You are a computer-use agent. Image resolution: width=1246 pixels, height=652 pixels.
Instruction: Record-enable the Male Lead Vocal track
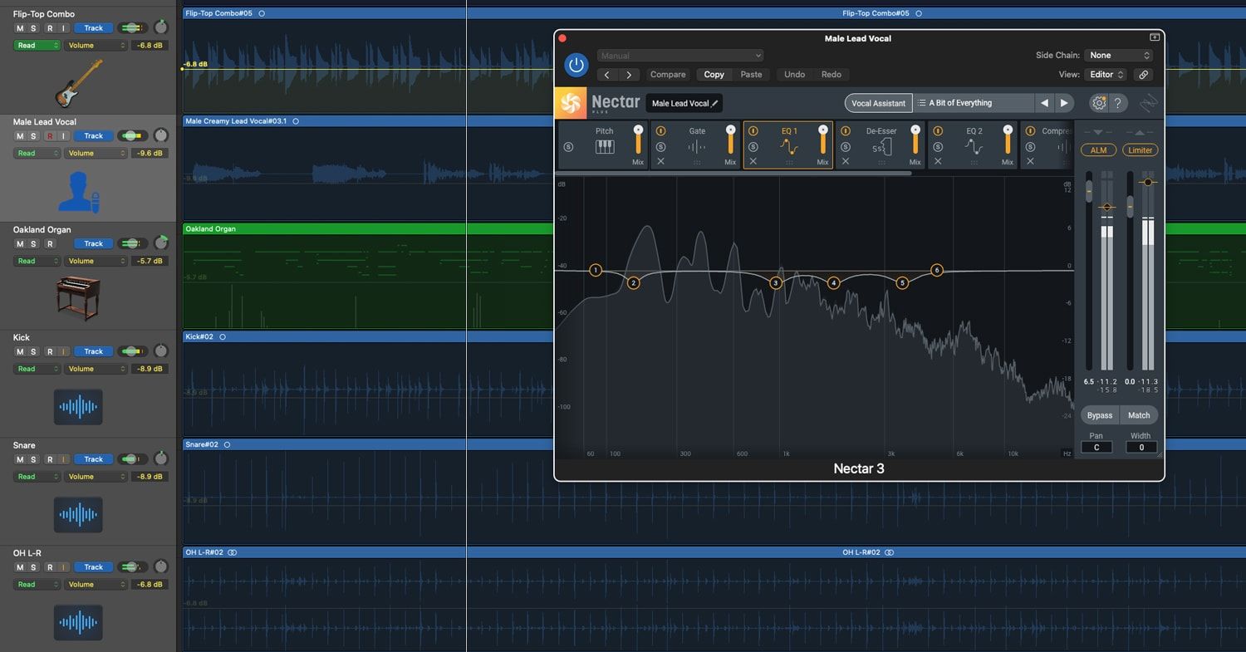[50, 136]
